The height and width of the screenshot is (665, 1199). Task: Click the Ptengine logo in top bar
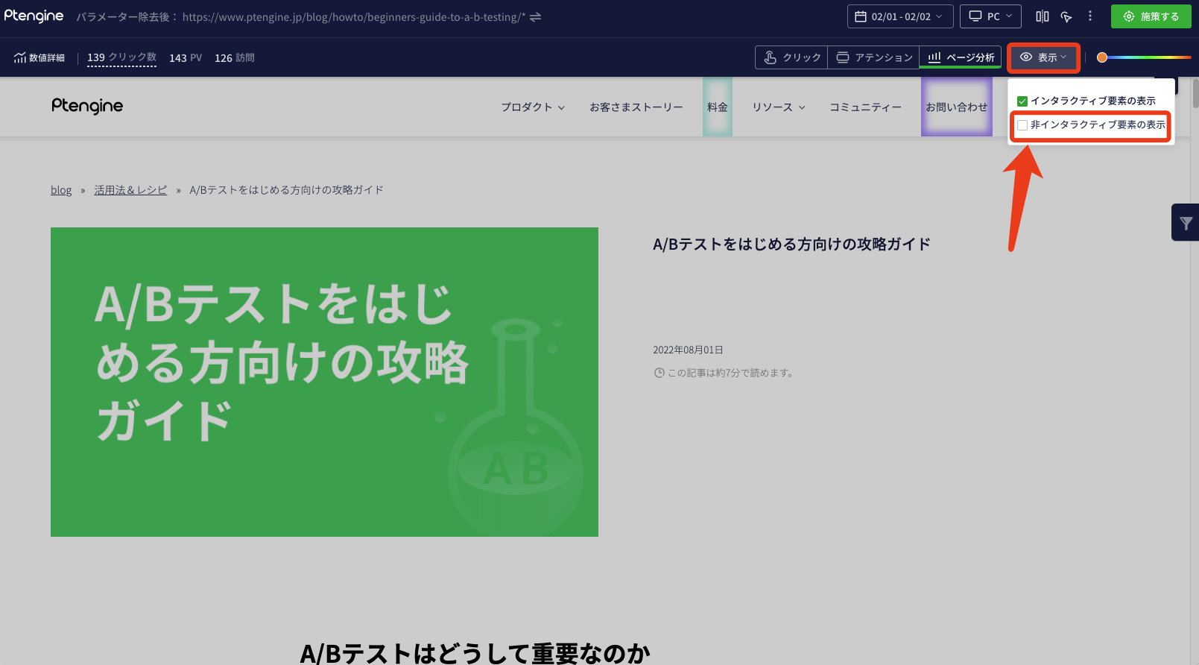pyautogui.click(x=34, y=16)
